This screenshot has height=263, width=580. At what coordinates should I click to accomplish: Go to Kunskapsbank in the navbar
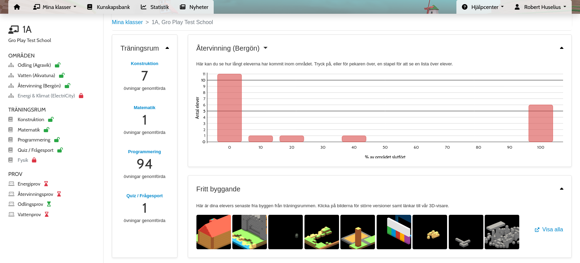108,7
